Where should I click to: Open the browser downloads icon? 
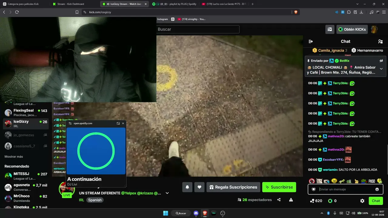(x=361, y=12)
